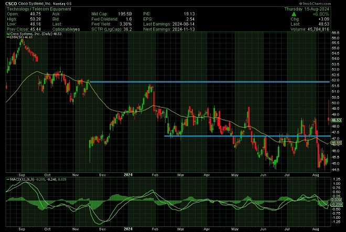
Task: Select the Nasdaq GS exchange label
Action: (x=62, y=4)
